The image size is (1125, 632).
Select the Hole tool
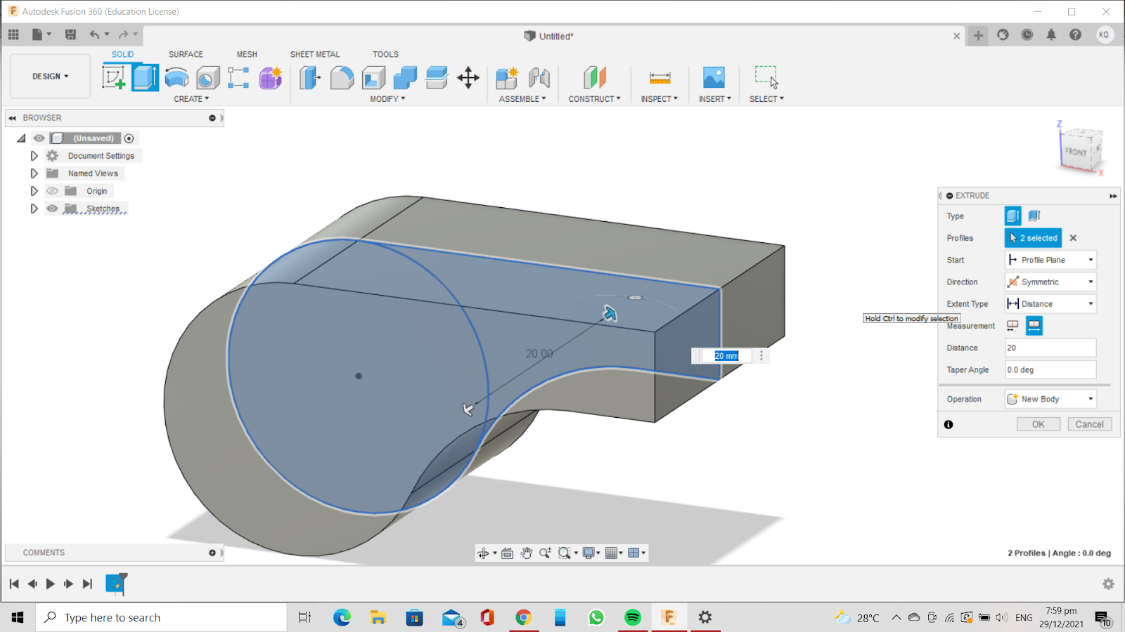(208, 77)
